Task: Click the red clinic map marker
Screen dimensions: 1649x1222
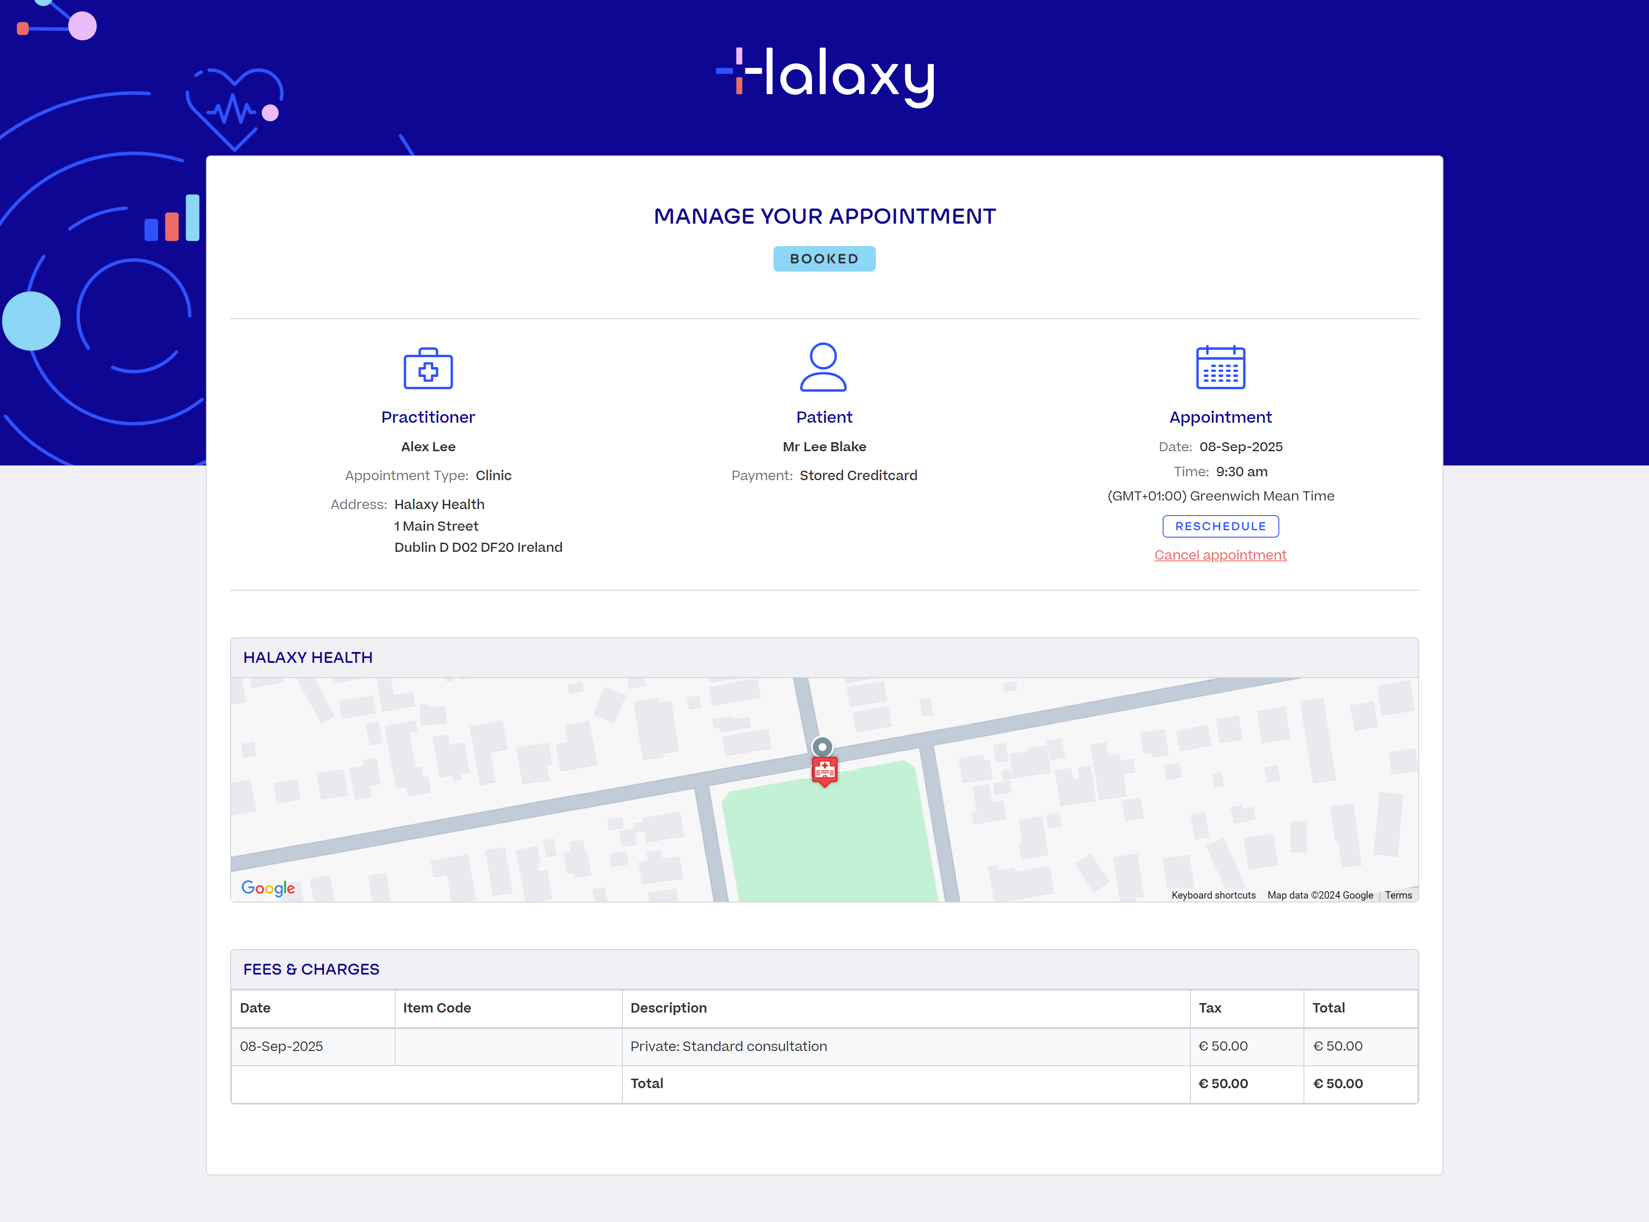Action: pos(824,771)
